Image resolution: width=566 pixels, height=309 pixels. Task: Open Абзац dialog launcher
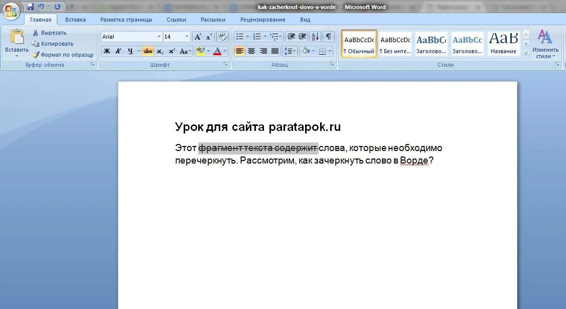pyautogui.click(x=332, y=64)
